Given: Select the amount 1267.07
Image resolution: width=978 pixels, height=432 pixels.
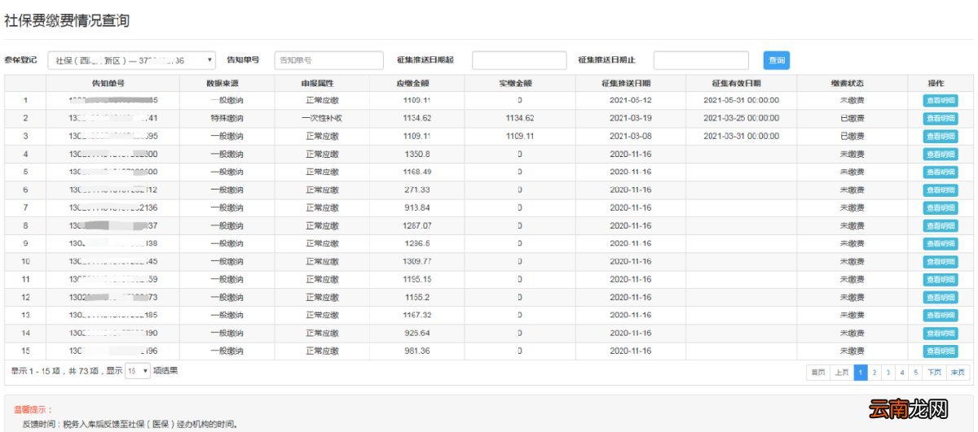Looking at the screenshot, I should [x=416, y=226].
